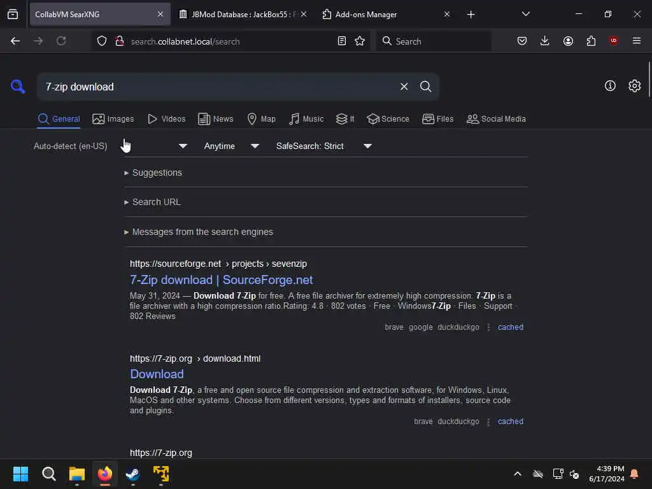Open more options dots for Download result
Image resolution: width=652 pixels, height=489 pixels.
488,422
